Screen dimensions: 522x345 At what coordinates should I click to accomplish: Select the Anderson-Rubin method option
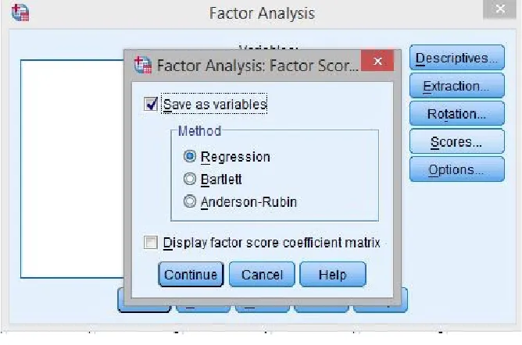[x=190, y=201]
